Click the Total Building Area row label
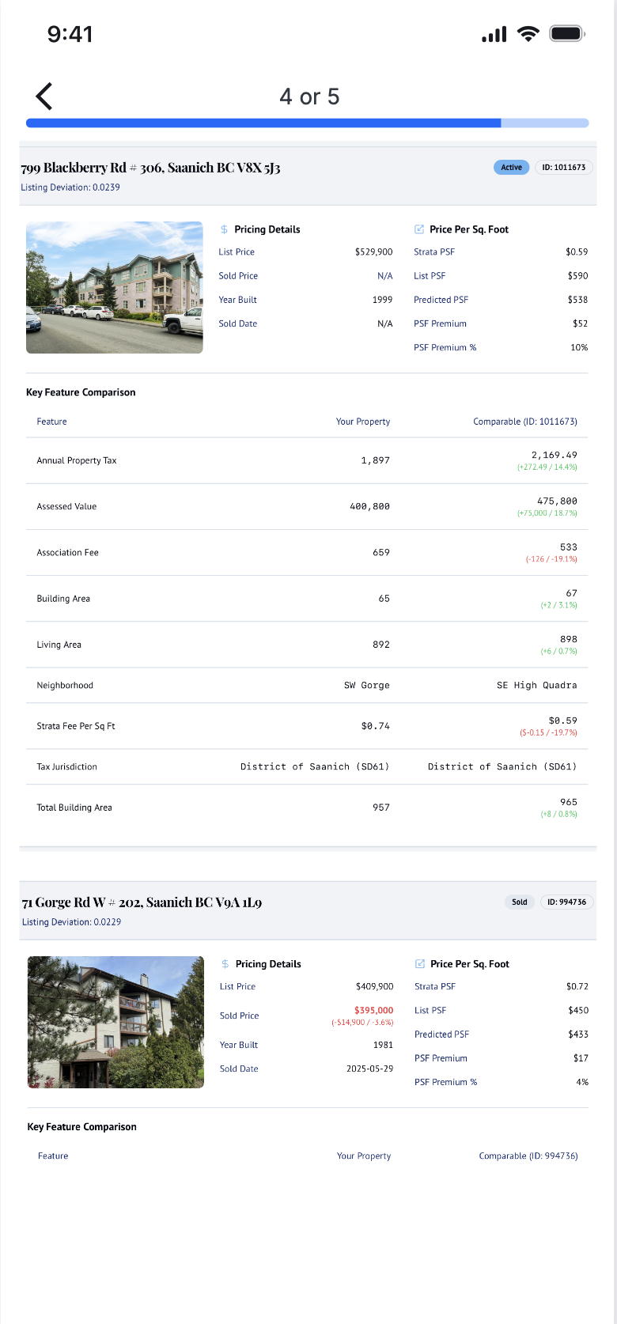Screen dimensions: 617x1324 (x=74, y=808)
